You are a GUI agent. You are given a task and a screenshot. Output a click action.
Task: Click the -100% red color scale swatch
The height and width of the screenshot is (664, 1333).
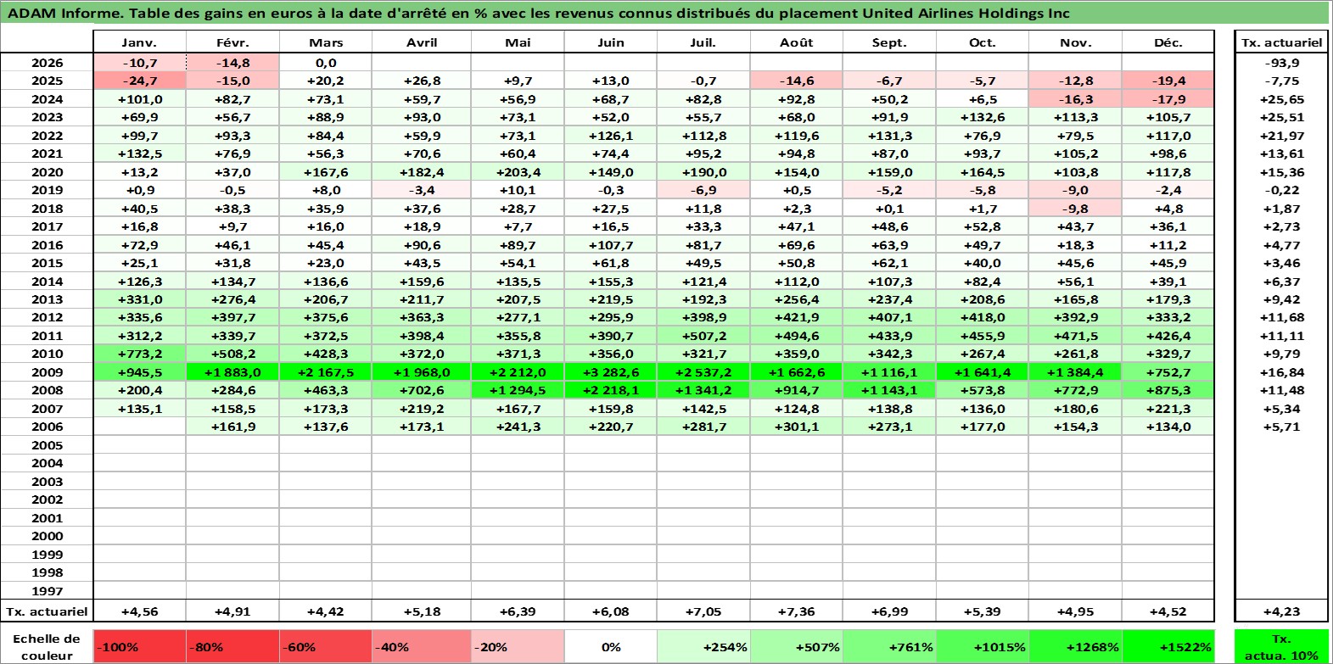[140, 647]
